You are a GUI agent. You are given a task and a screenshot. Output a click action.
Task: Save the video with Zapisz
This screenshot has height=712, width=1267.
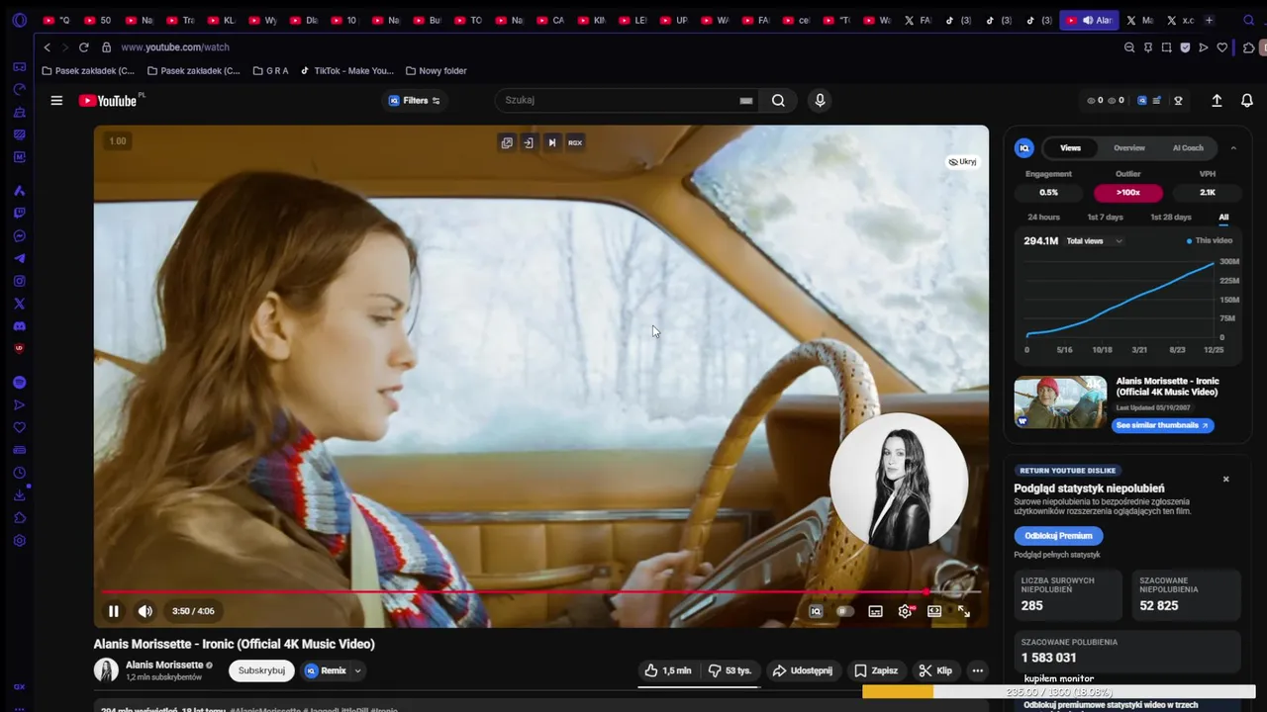877,670
